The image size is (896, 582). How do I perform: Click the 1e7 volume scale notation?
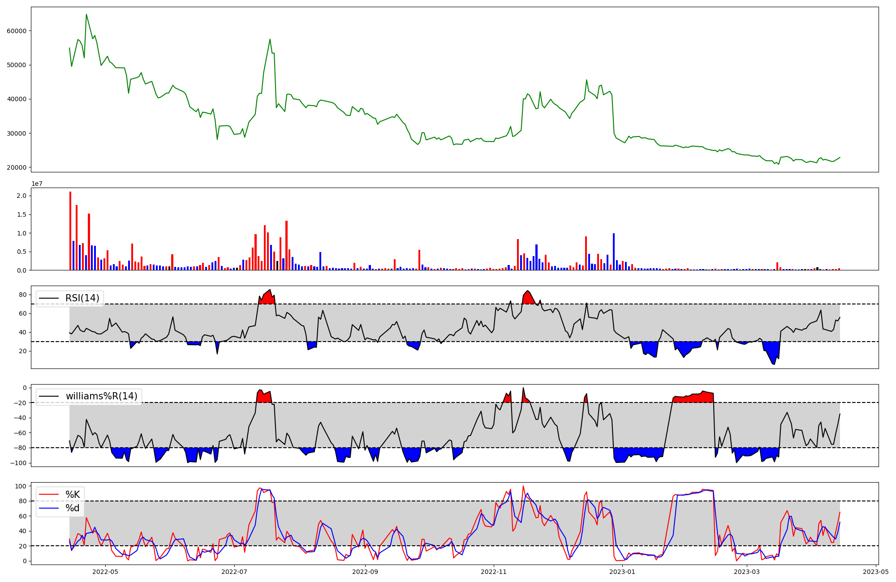click(37, 184)
